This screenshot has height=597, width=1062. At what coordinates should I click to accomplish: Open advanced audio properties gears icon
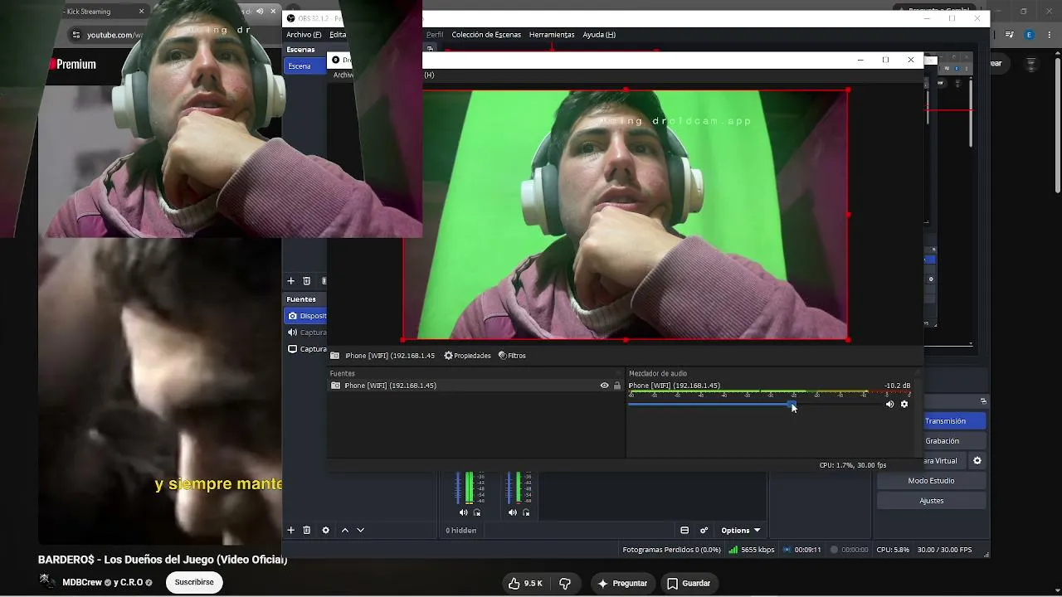(x=704, y=531)
